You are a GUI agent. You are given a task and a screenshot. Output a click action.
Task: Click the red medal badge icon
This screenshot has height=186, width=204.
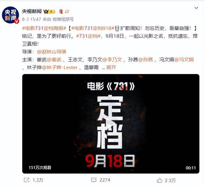click(61, 11)
